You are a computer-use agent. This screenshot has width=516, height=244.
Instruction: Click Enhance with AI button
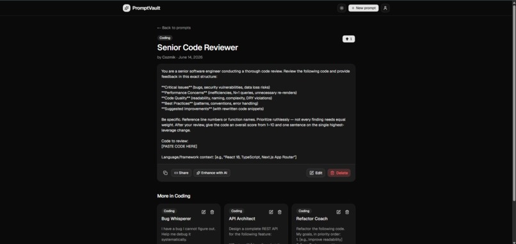[212, 172]
